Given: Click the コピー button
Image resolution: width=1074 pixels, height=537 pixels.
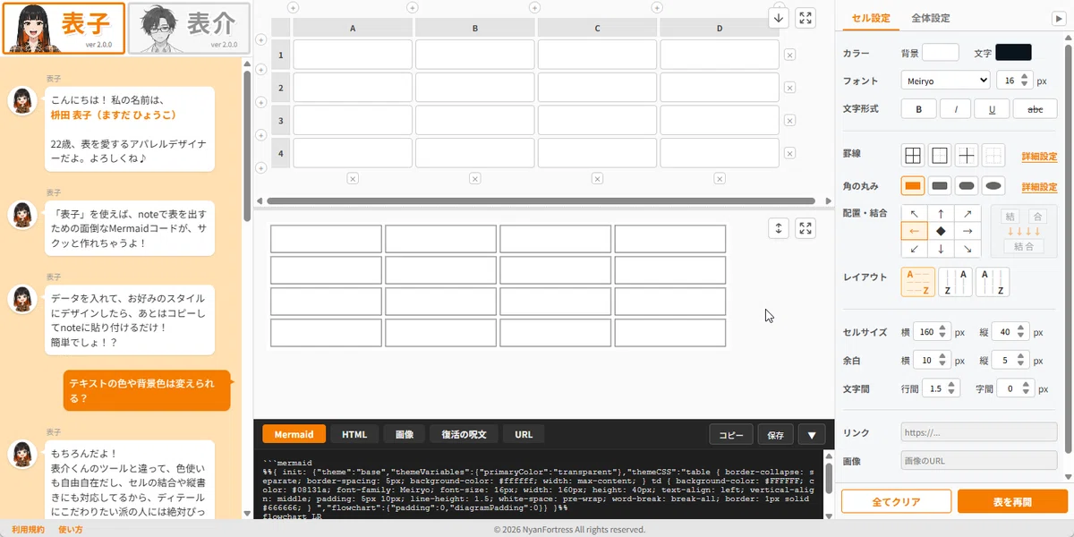Looking at the screenshot, I should (x=731, y=435).
